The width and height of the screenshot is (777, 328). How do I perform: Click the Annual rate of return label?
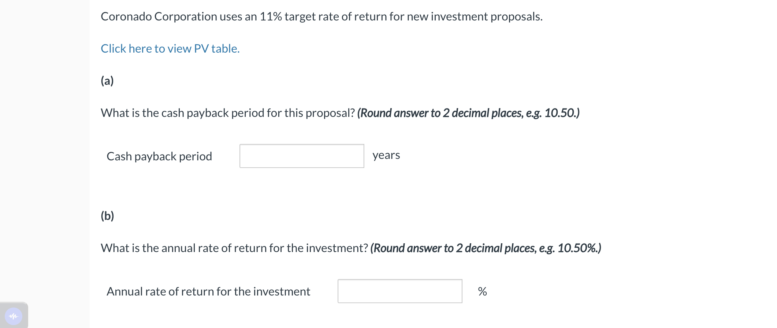click(x=208, y=291)
